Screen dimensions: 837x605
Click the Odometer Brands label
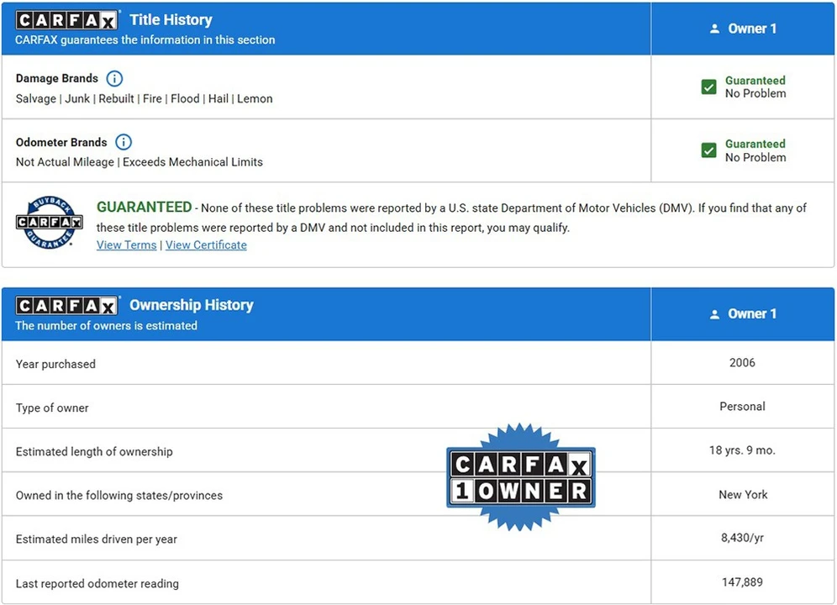61,143
